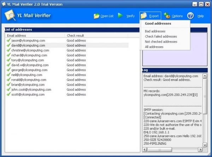Click the log panel's horizontal scroll right arrow
212x157 pixels.
[200, 150]
